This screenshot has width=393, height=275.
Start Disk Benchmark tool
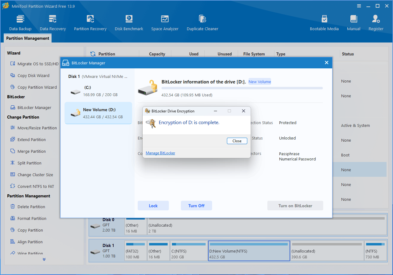pyautogui.click(x=129, y=23)
